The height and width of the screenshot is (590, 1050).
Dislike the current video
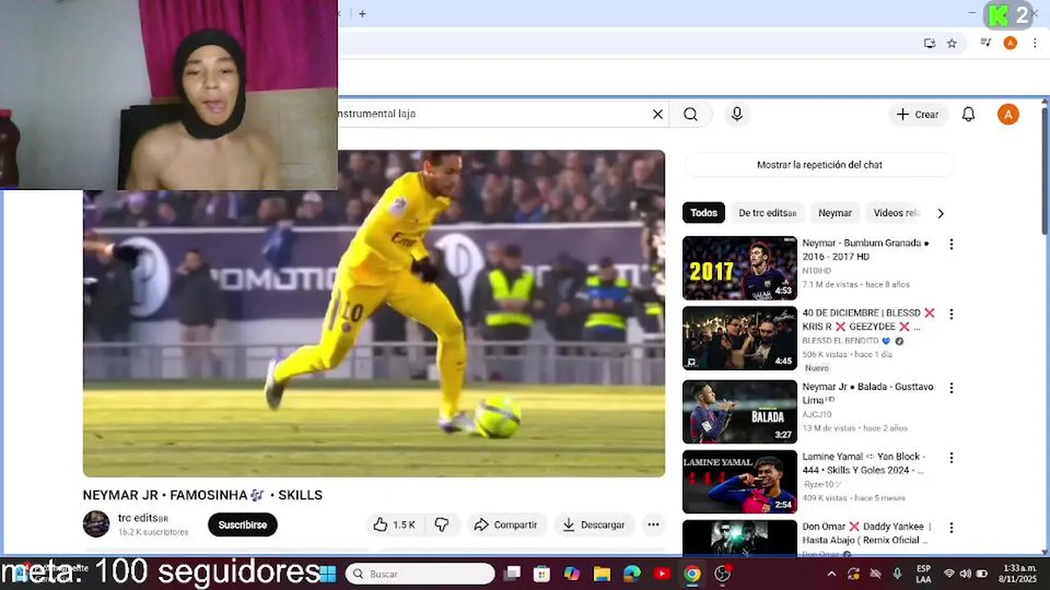(442, 524)
